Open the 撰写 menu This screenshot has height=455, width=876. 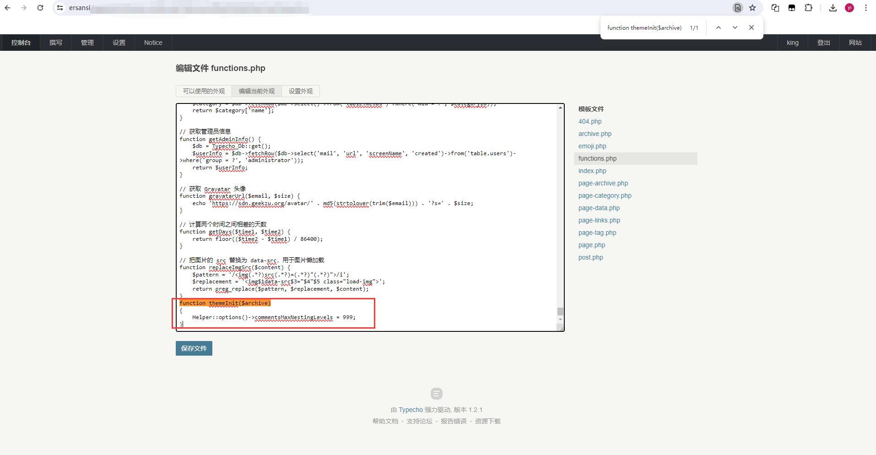56,43
